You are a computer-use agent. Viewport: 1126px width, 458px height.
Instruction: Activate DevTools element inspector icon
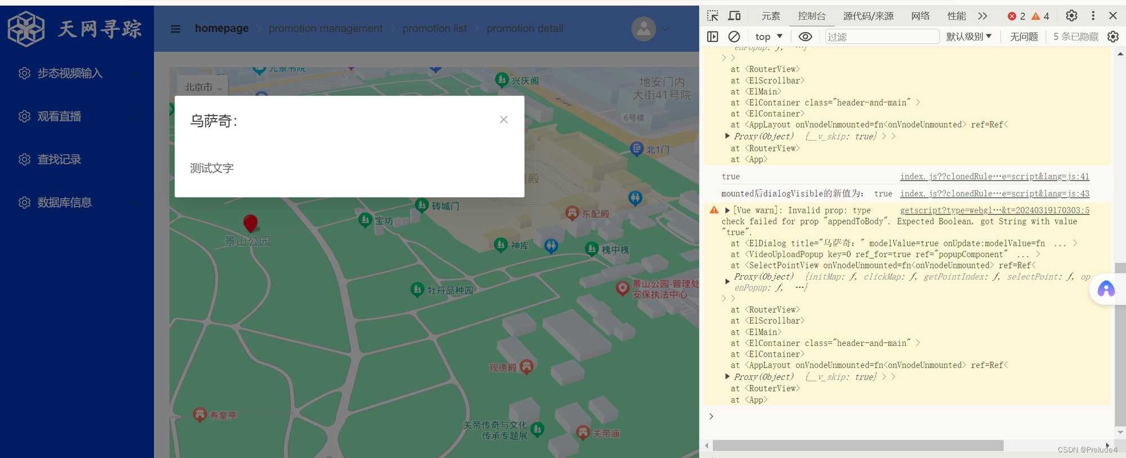(x=713, y=16)
